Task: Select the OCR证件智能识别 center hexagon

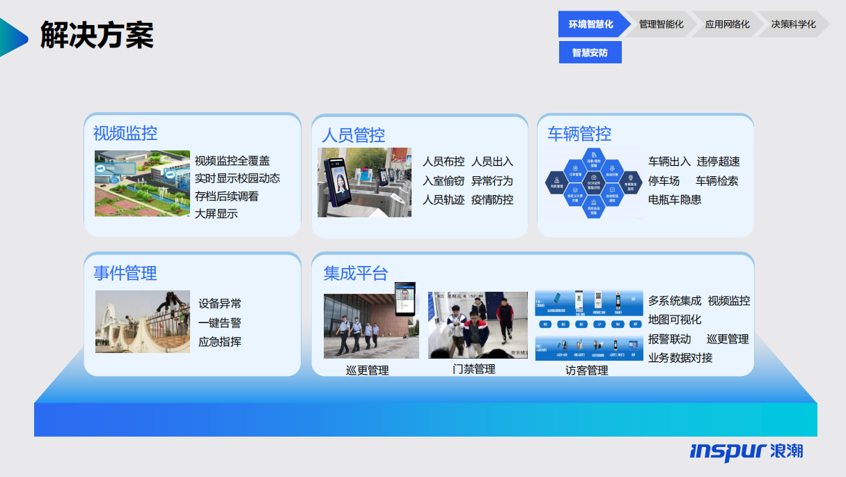Action: click(594, 183)
